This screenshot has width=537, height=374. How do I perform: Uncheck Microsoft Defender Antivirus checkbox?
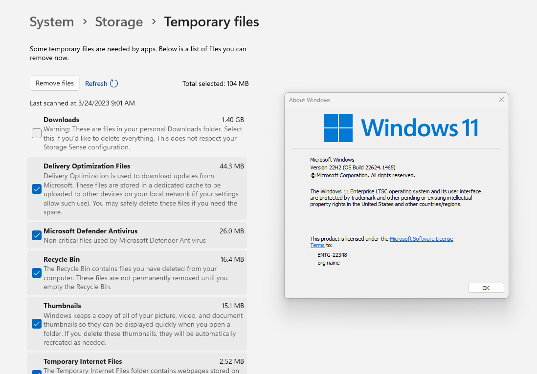tap(37, 235)
